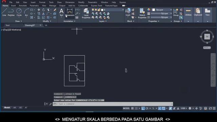Switch to the Annotate ribbon tab
217x122 pixels.
pyautogui.click(x=23, y=6)
